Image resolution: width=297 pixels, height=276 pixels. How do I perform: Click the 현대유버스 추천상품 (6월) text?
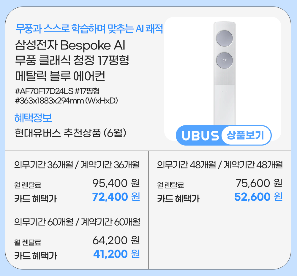(x=71, y=133)
